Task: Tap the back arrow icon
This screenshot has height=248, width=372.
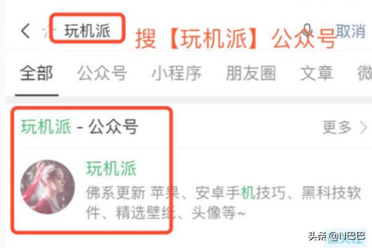Action: 25,31
